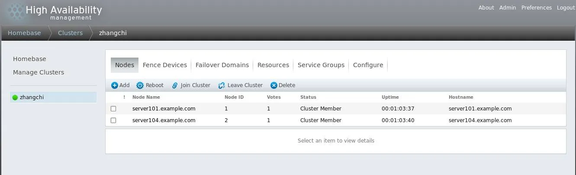Click the Add node plus icon
576x175 pixels.
click(115, 85)
